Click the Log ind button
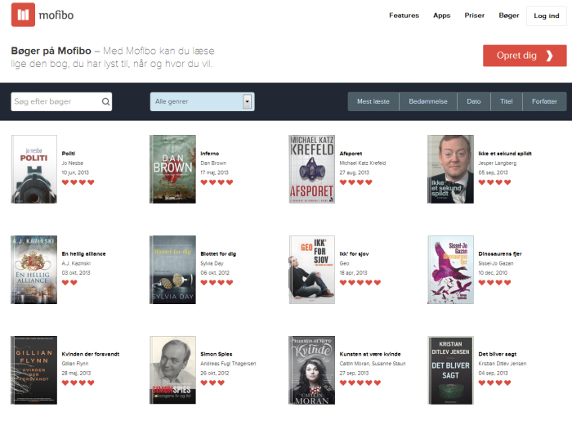Screen dimensions: 572x421 click(546, 16)
